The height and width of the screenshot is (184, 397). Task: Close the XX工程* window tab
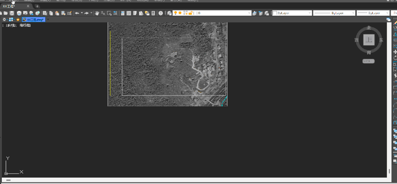(x=28, y=6)
